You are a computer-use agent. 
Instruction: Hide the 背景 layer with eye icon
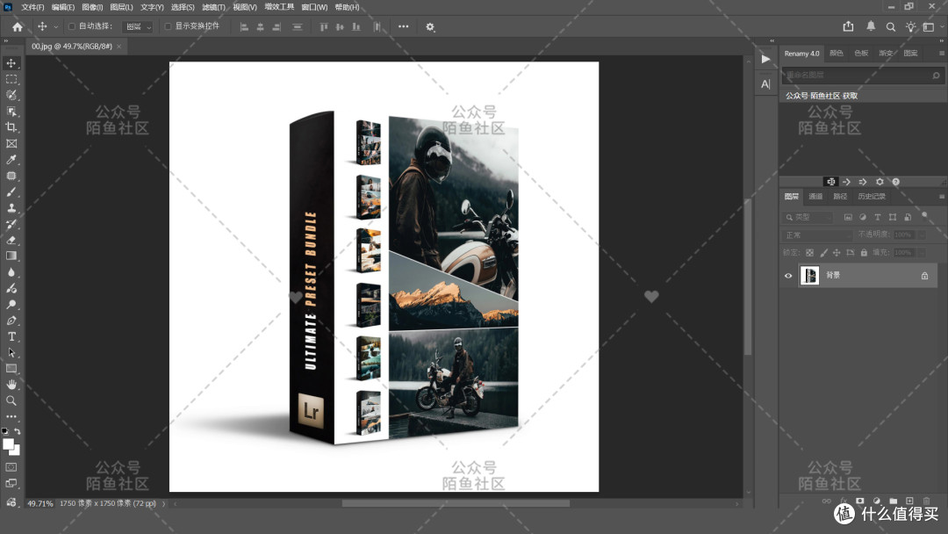[x=788, y=276]
